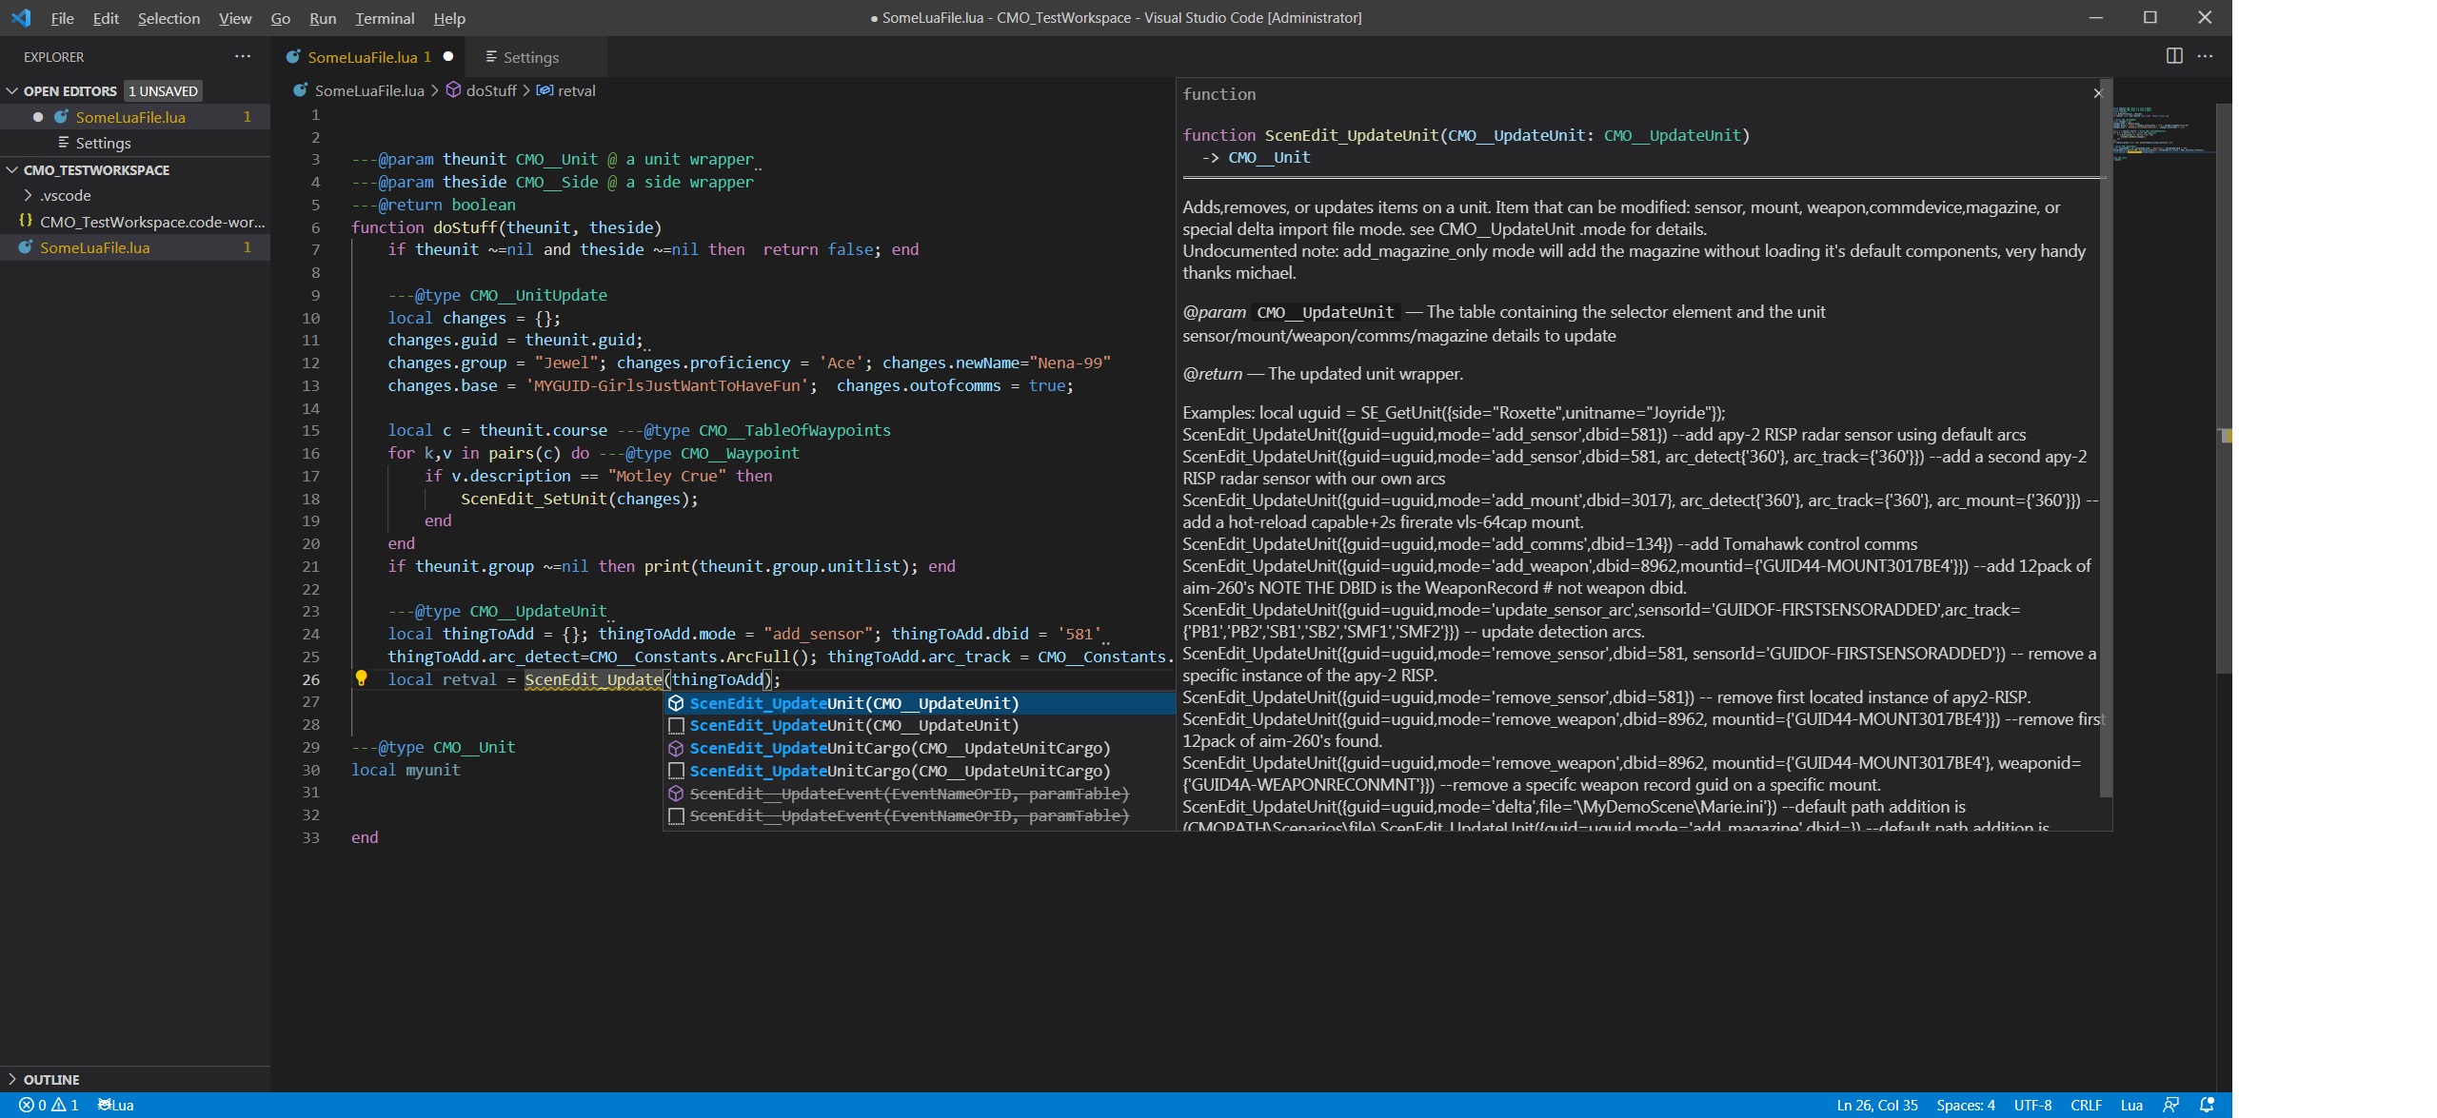
Task: Click the 1 UNSAVED badge
Action: coord(163,91)
